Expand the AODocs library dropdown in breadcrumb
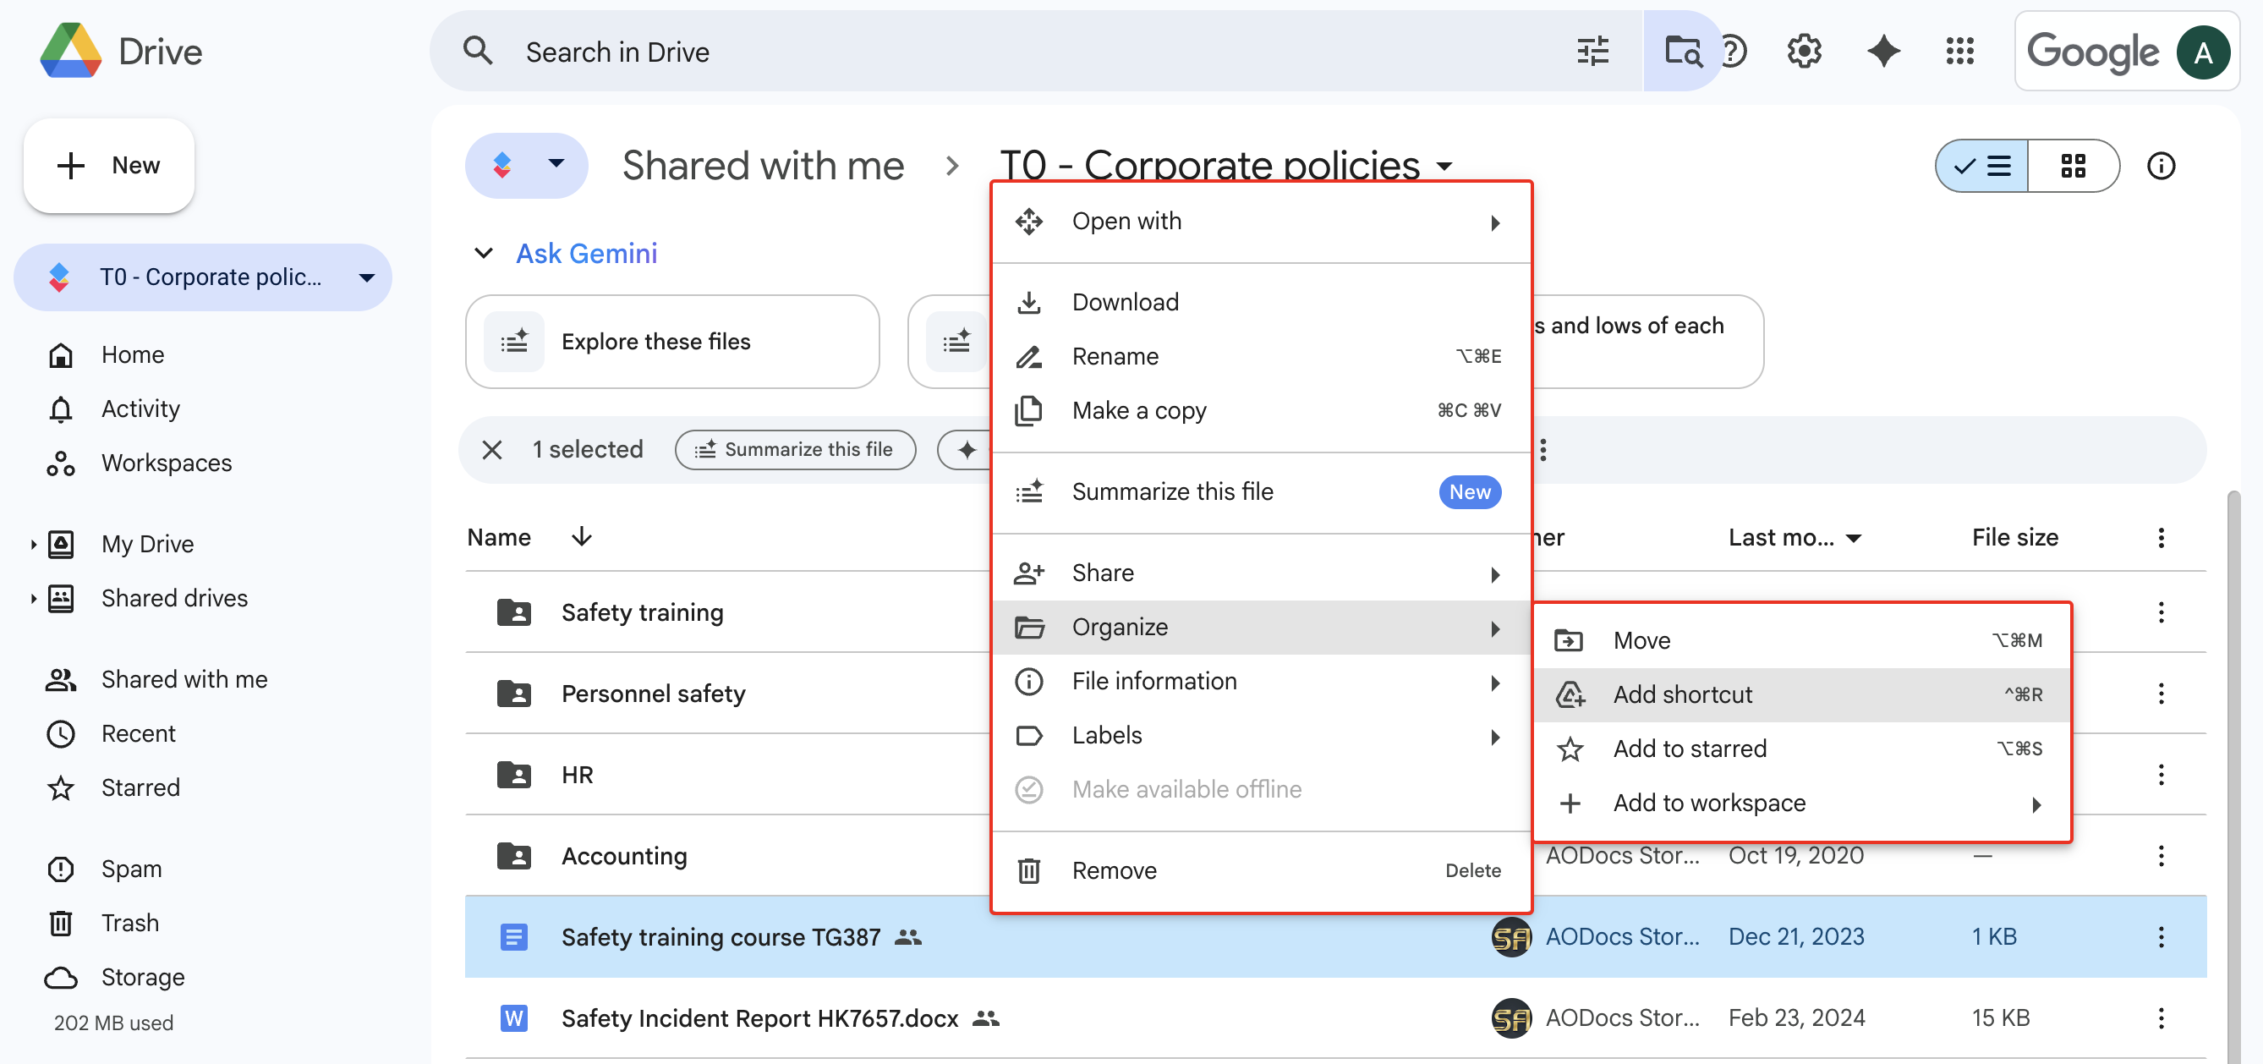 pos(526,165)
